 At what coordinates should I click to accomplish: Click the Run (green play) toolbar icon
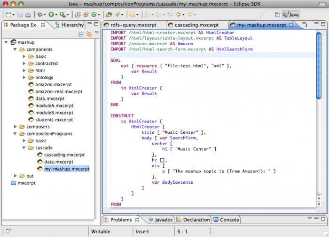(50, 15)
